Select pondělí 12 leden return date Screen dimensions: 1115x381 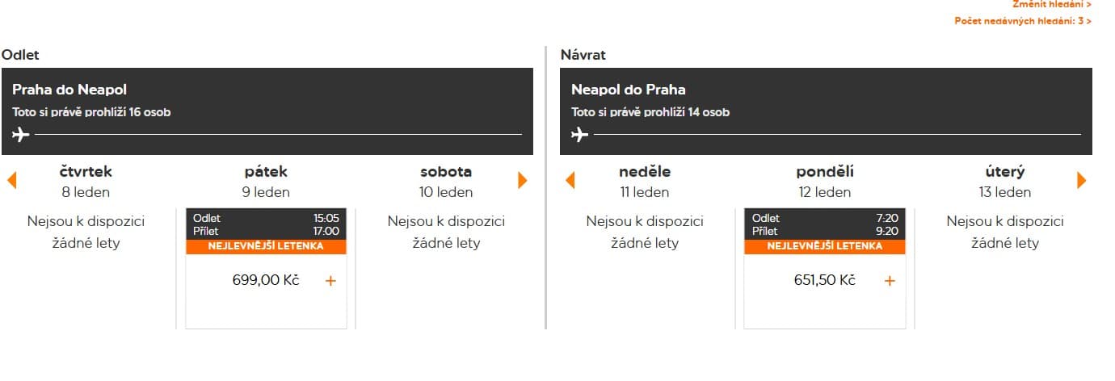[824, 182]
